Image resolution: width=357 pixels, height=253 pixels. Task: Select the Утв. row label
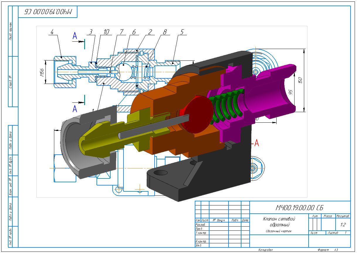pyautogui.click(x=198, y=245)
